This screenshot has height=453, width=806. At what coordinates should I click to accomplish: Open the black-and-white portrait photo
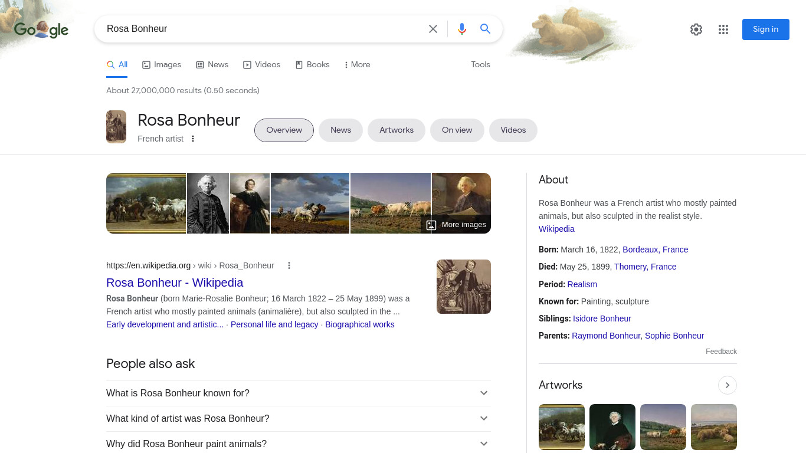(x=208, y=203)
